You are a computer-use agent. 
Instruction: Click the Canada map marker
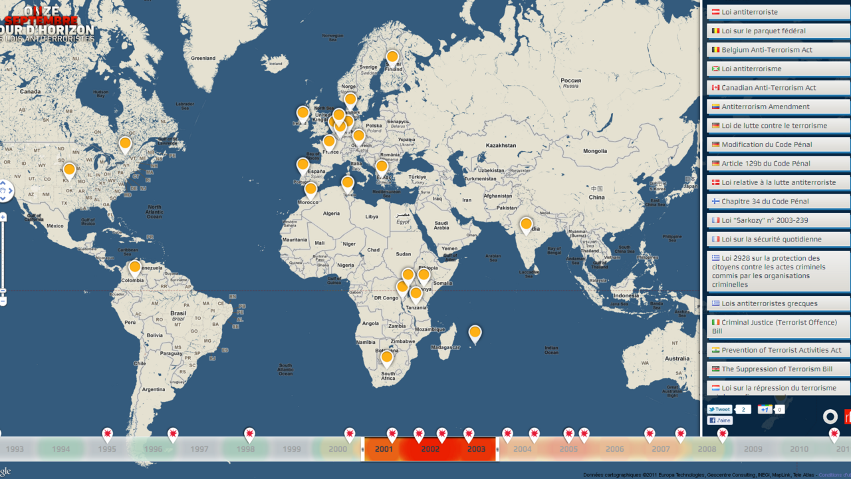click(x=124, y=142)
